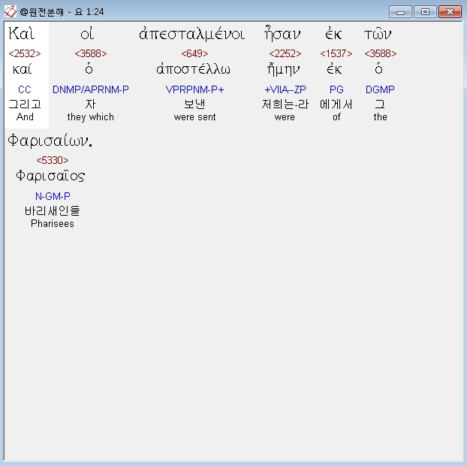Click the lemma ἀποστέλλω

click(193, 69)
